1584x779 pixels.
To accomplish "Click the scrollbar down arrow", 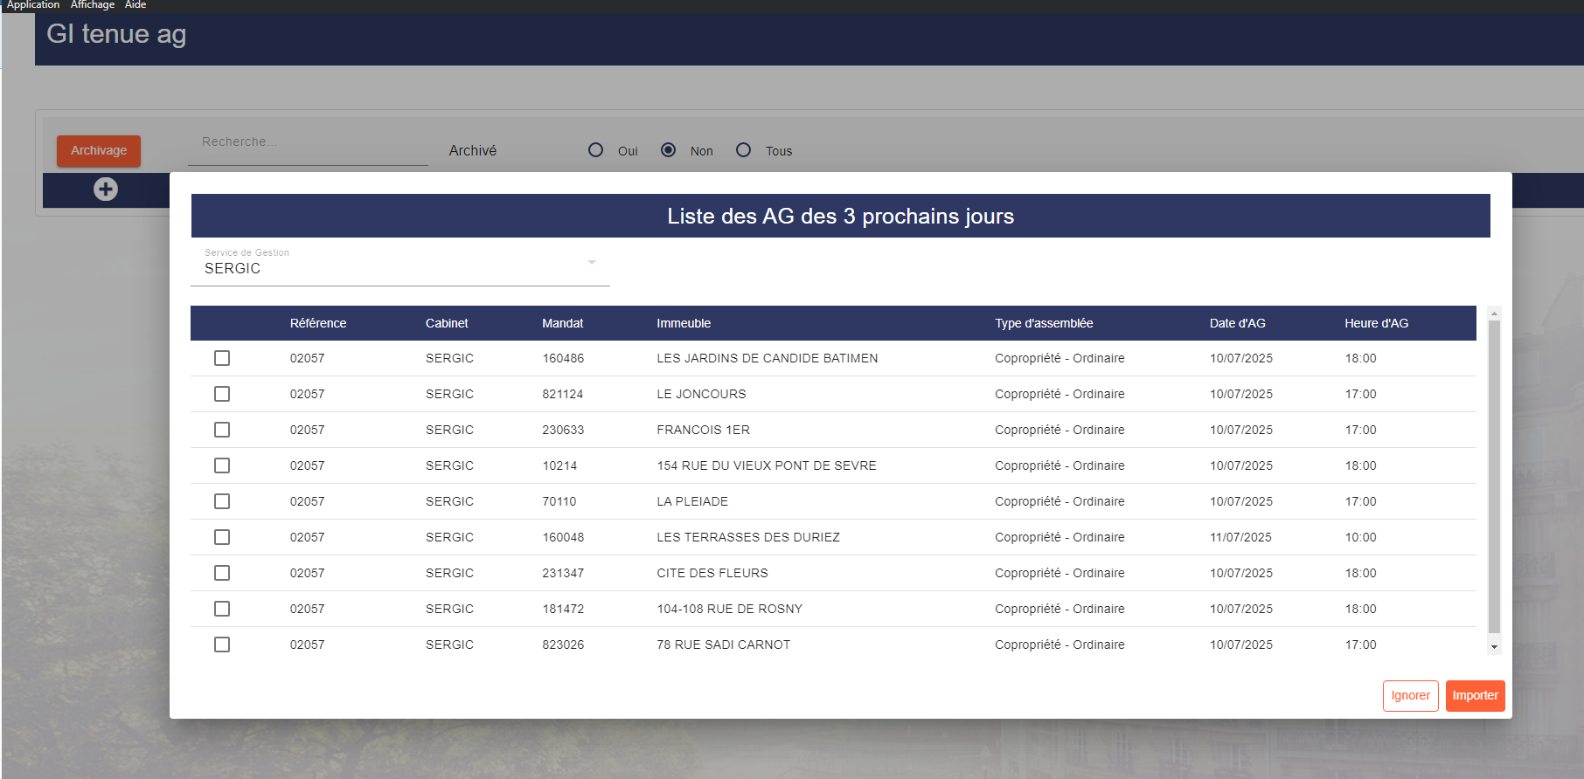I will point(1494,647).
